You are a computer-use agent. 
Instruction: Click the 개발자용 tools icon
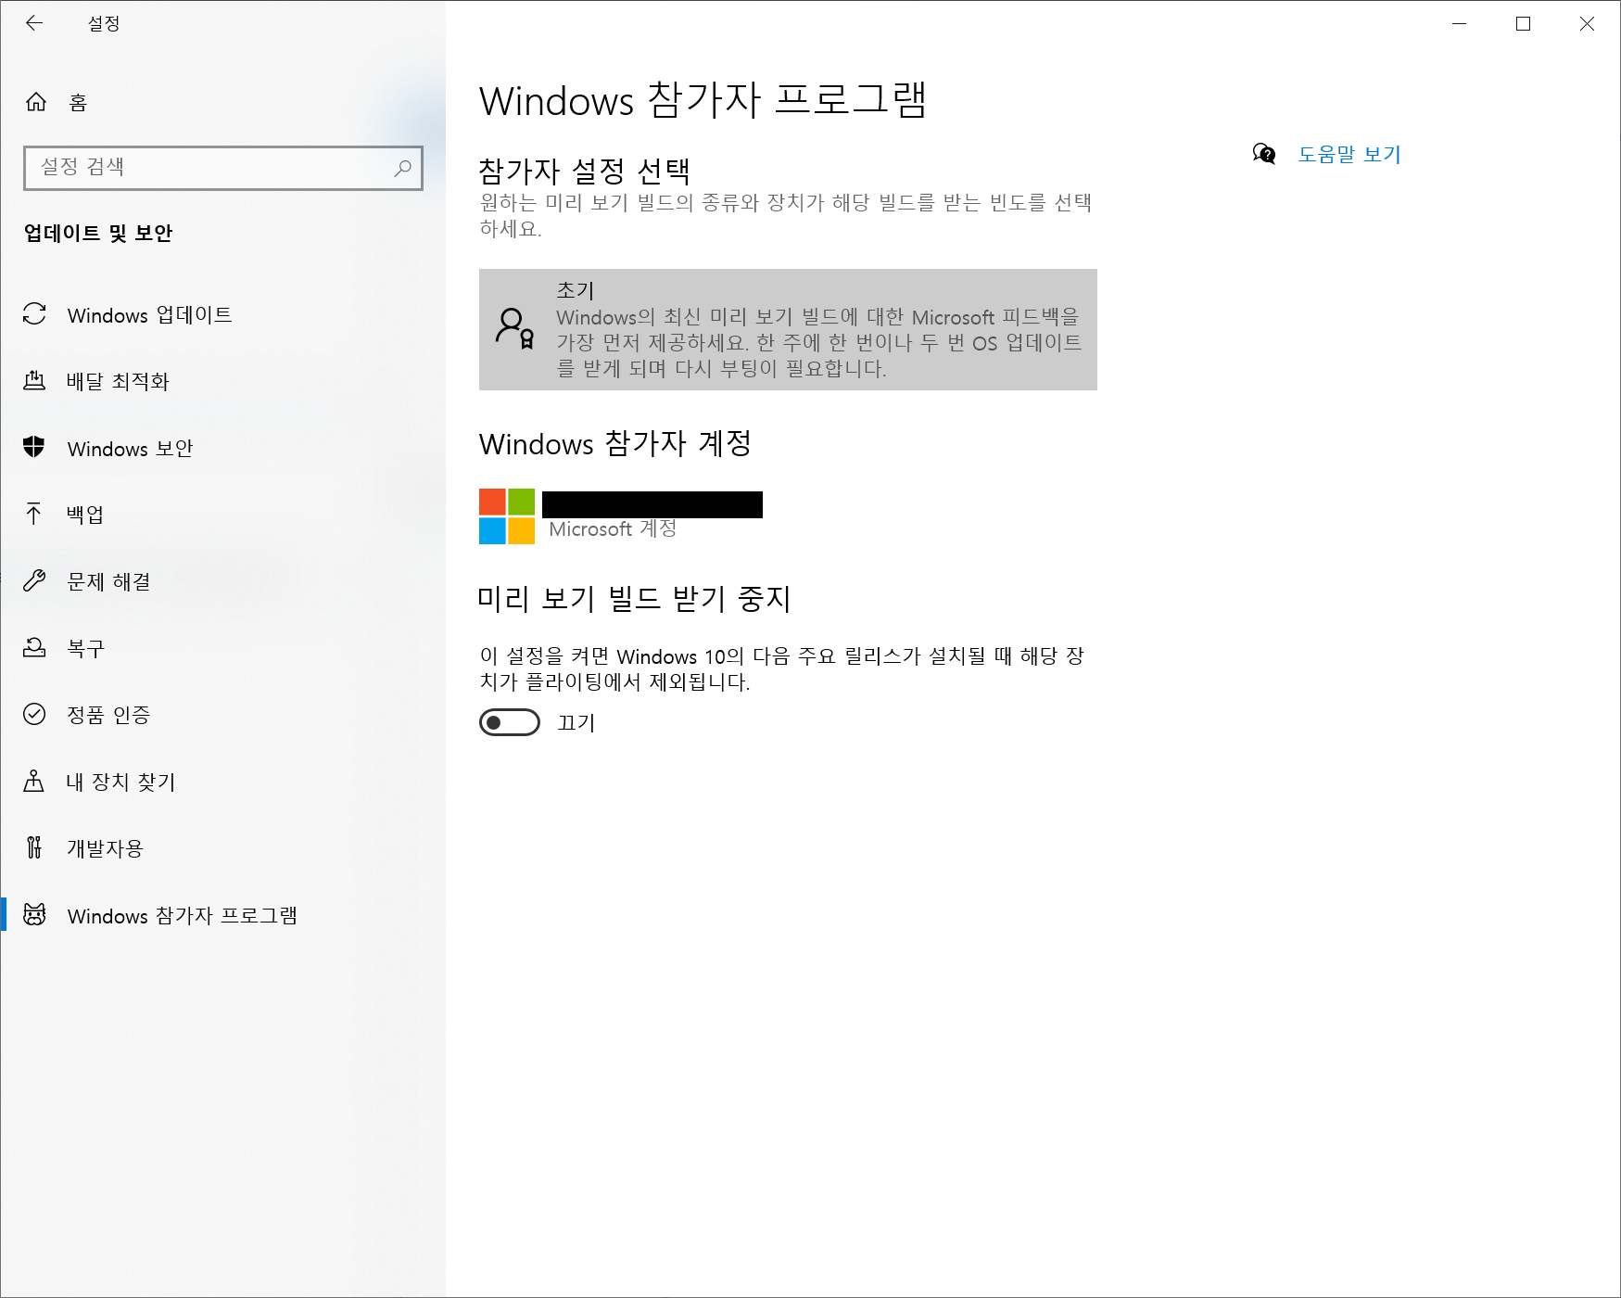[34, 847]
